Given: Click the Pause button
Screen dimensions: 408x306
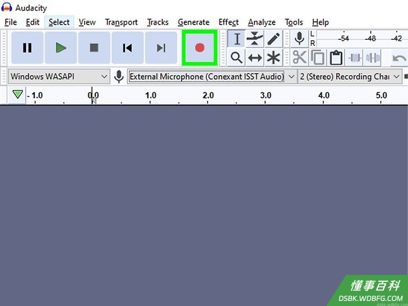Looking at the screenshot, I should click(x=27, y=48).
